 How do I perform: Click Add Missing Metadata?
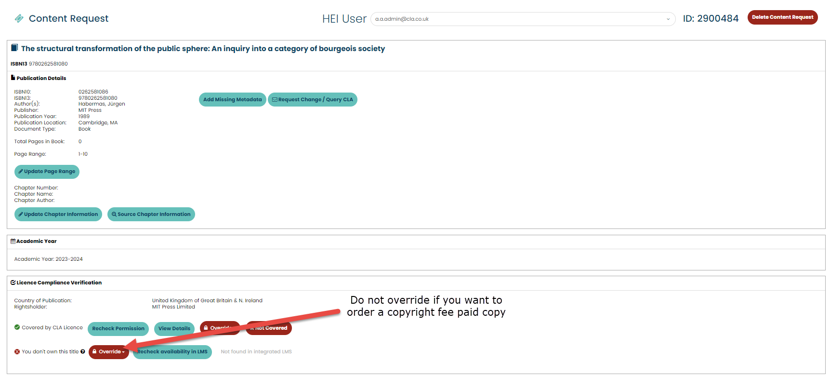point(232,100)
